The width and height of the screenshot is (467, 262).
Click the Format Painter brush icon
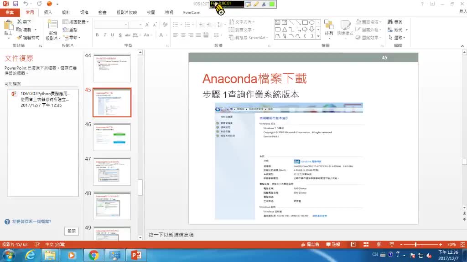pos(19,38)
